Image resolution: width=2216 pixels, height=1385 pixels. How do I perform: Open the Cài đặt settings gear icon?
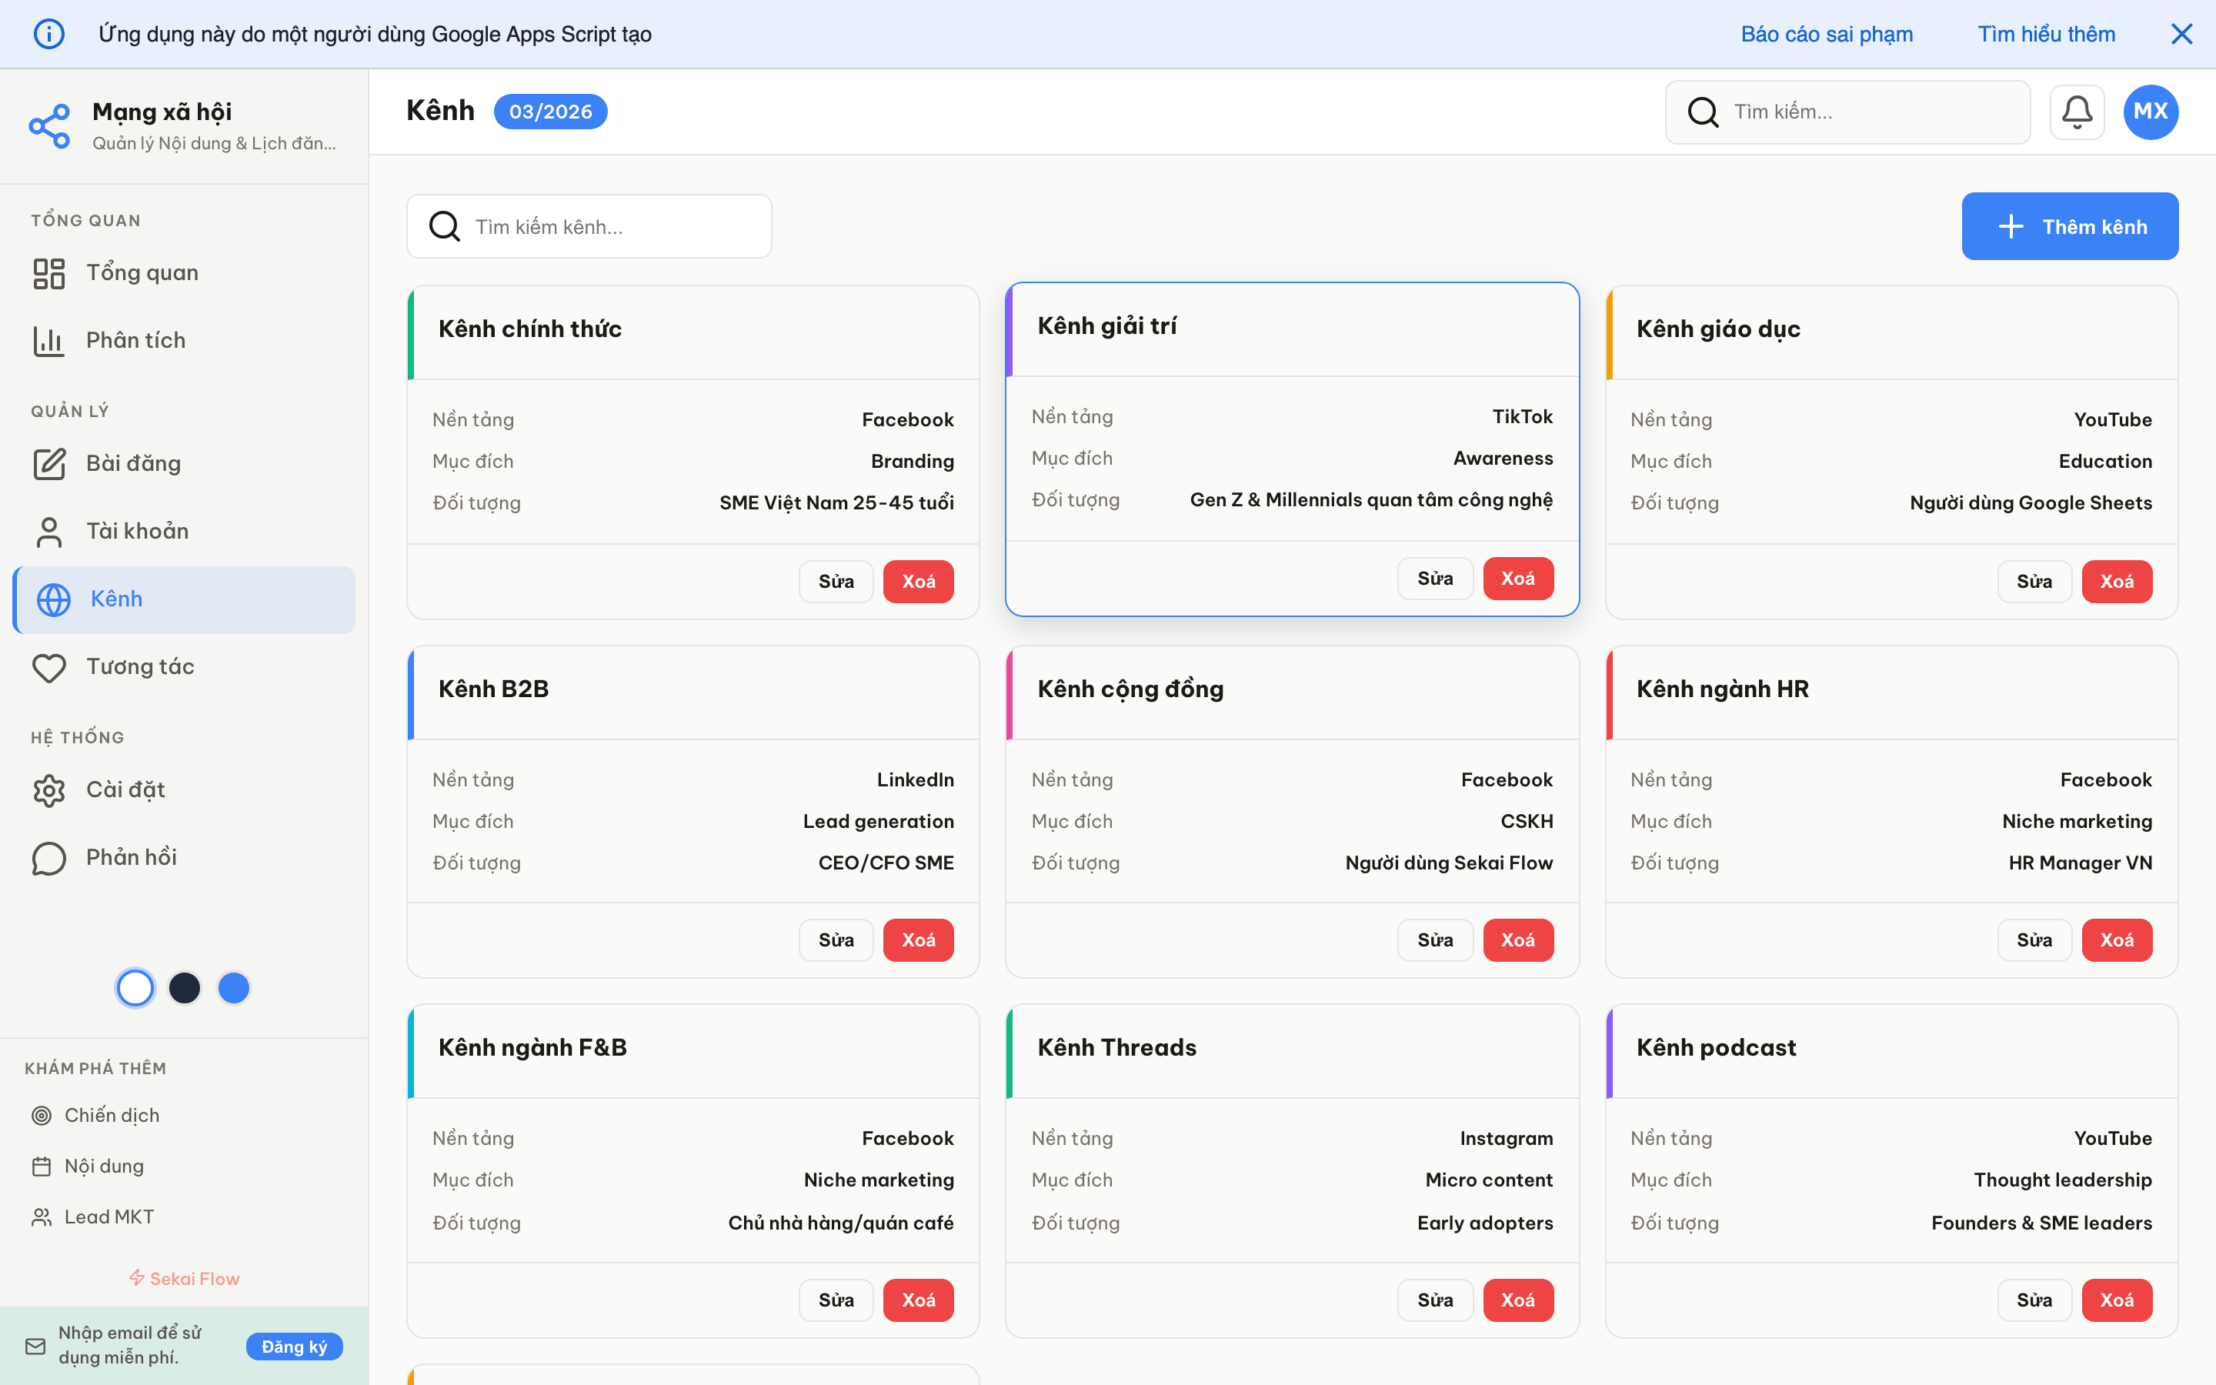[48, 789]
